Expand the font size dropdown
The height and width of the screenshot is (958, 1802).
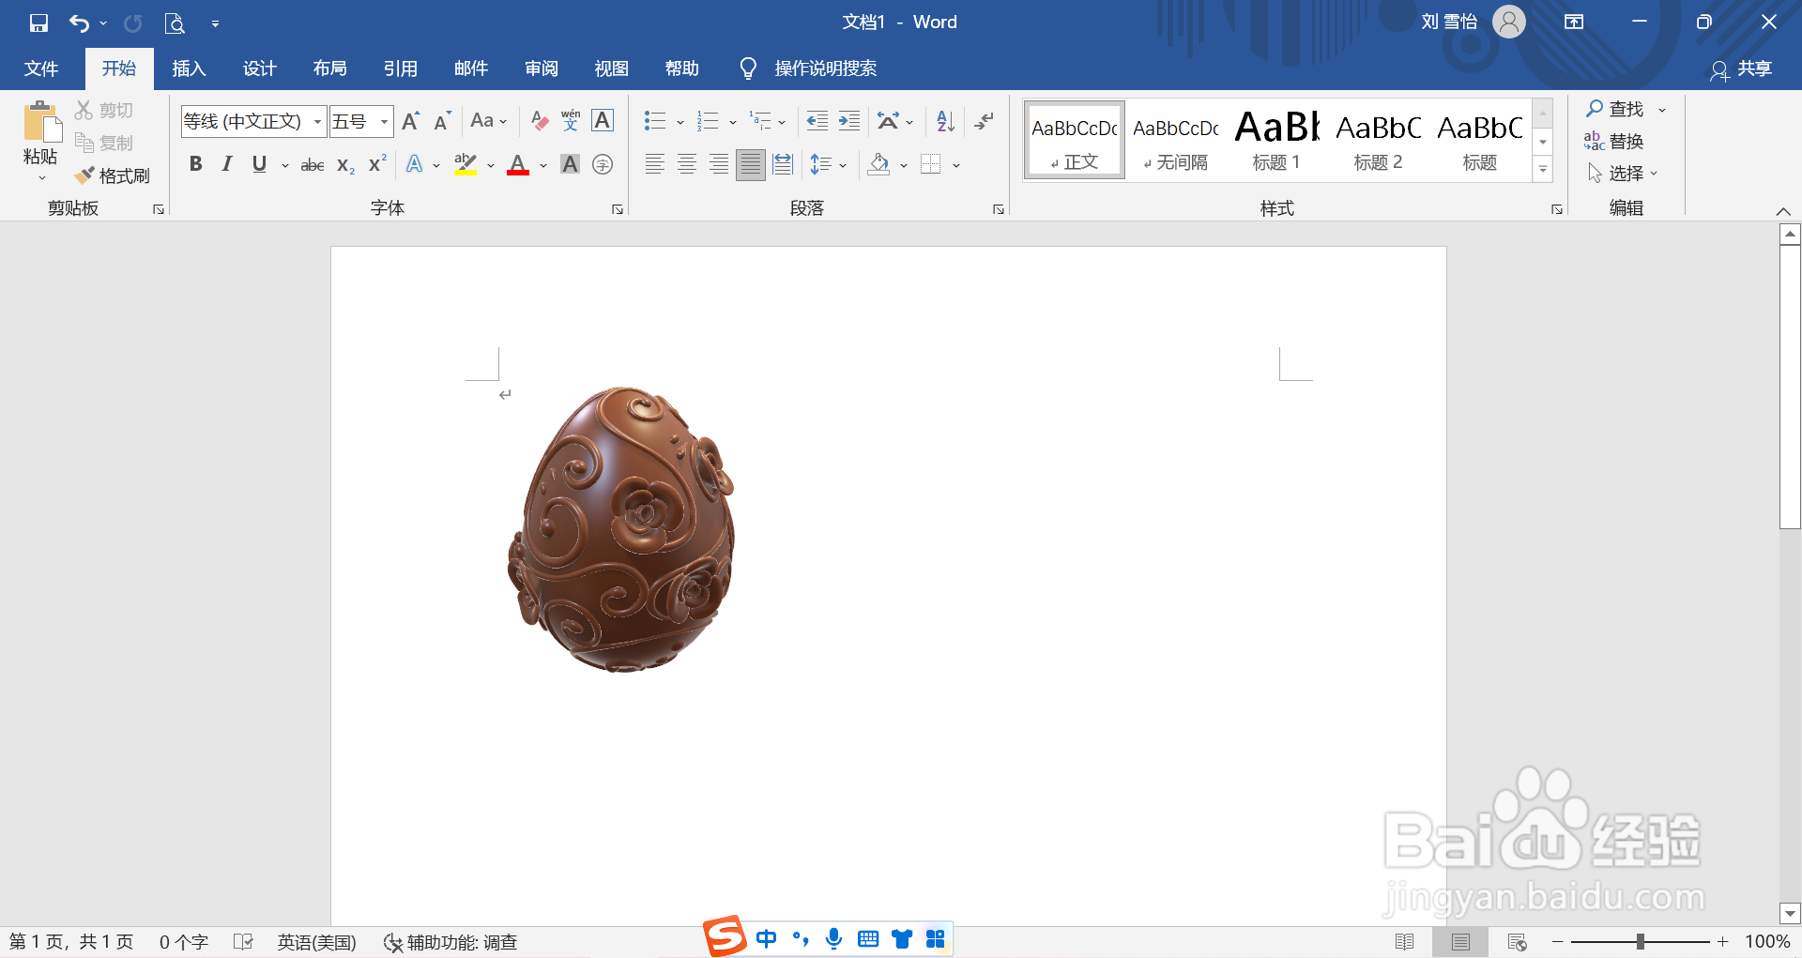coord(384,121)
